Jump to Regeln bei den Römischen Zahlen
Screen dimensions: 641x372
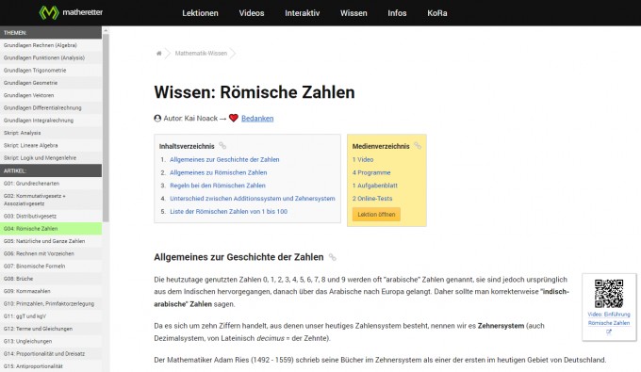click(x=218, y=186)
